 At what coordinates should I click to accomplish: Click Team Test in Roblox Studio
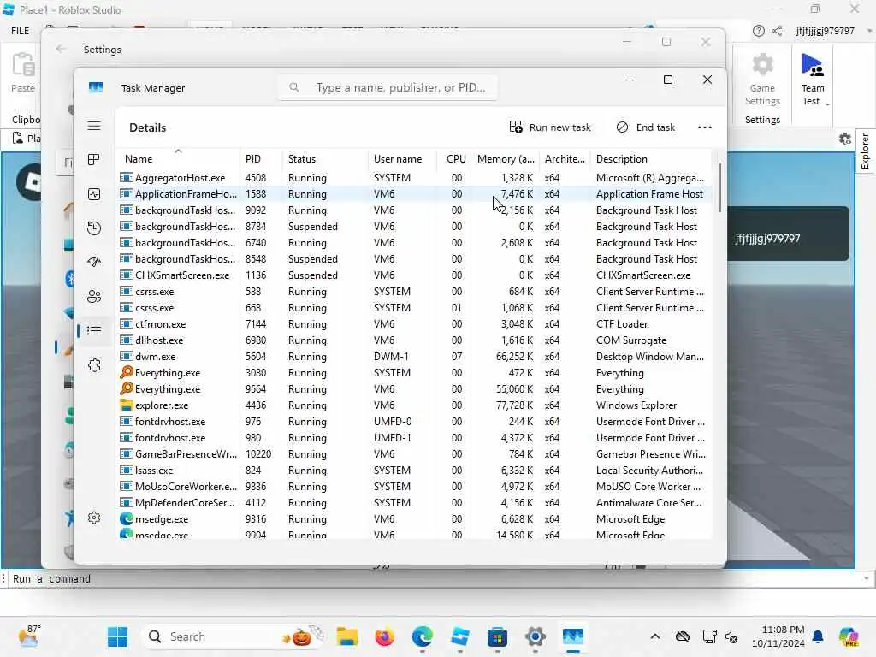(813, 80)
